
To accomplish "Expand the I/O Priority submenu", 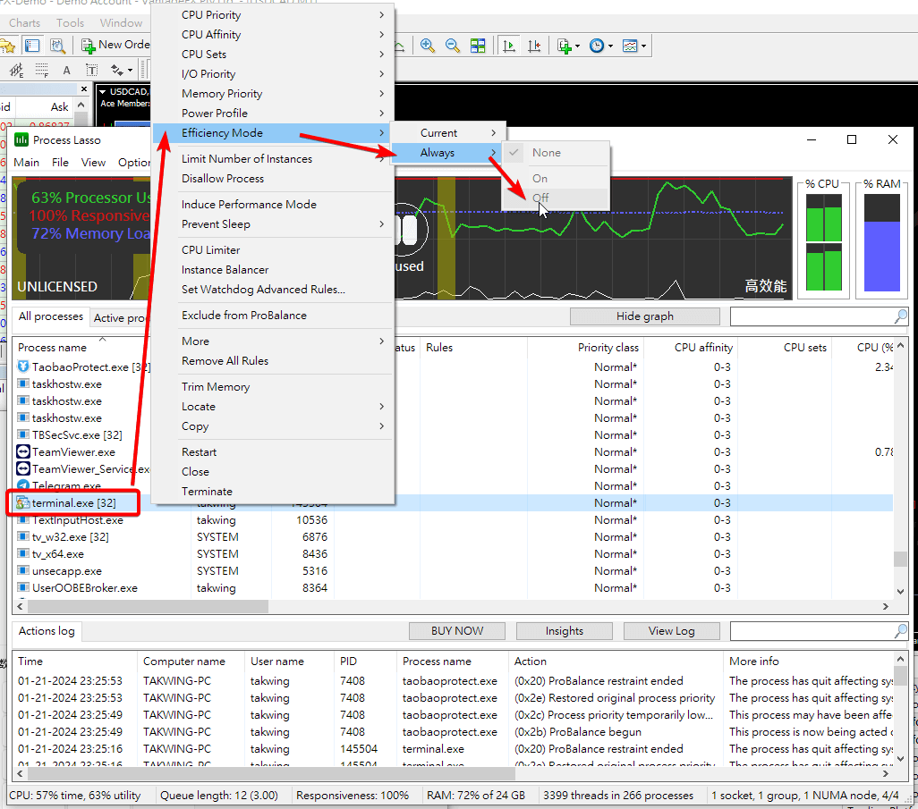I will click(x=382, y=73).
